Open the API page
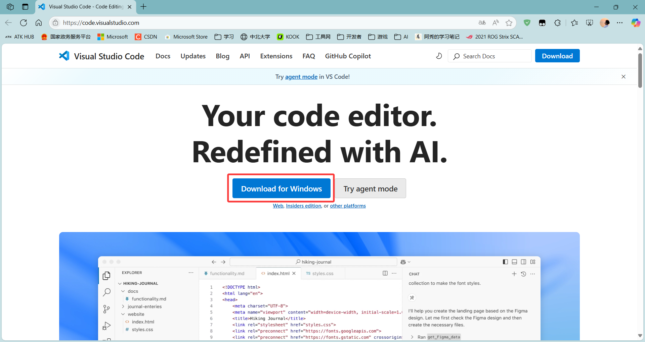 (x=245, y=56)
